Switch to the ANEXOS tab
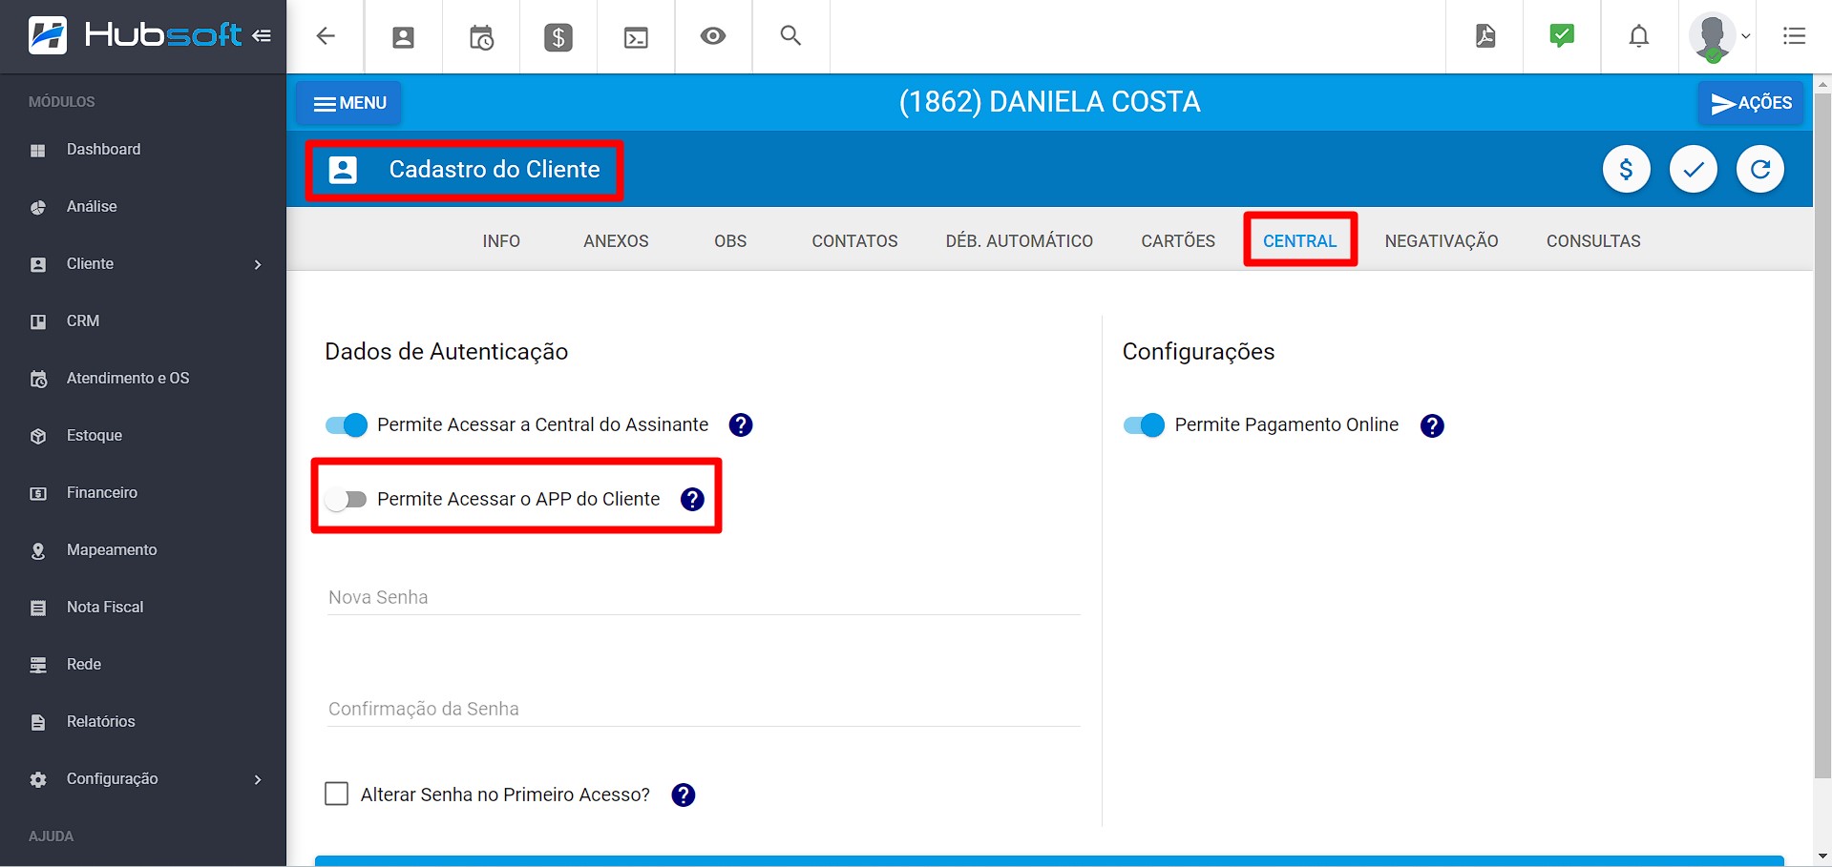The height and width of the screenshot is (867, 1832). coord(616,241)
